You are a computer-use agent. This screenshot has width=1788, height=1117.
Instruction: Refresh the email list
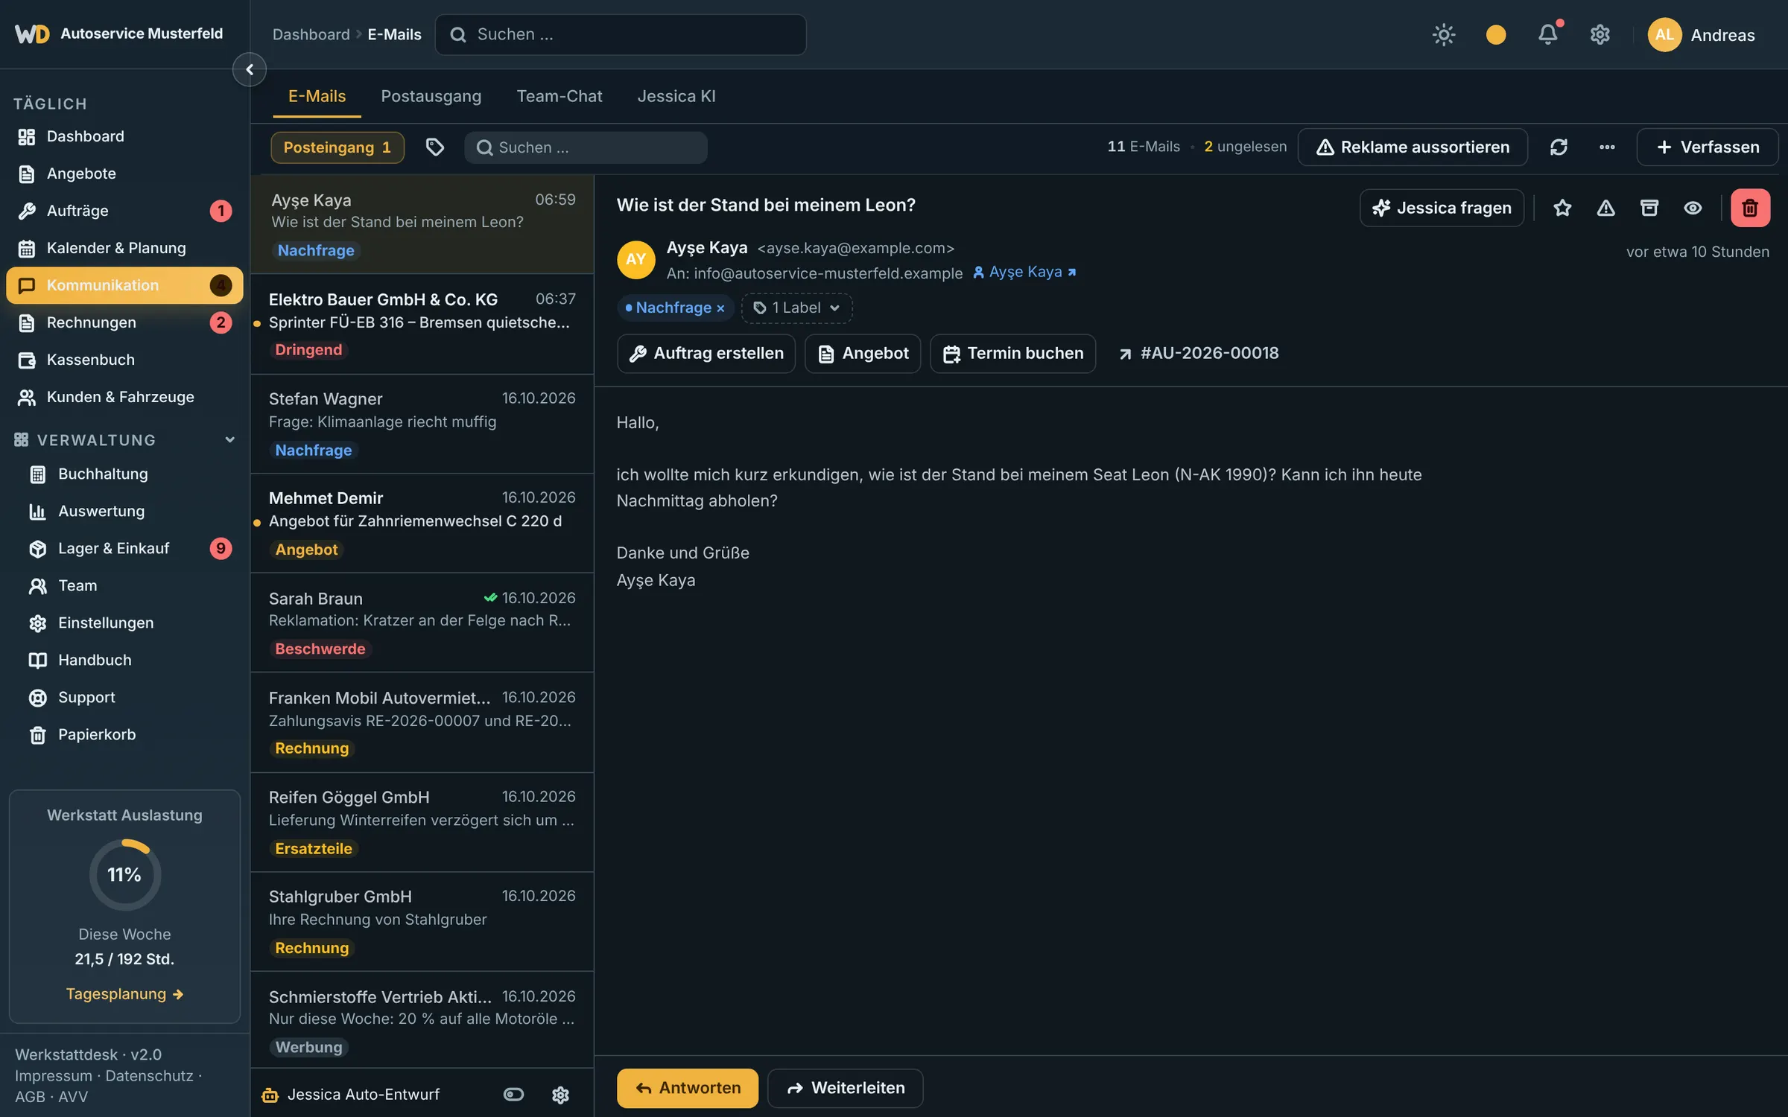1559,147
